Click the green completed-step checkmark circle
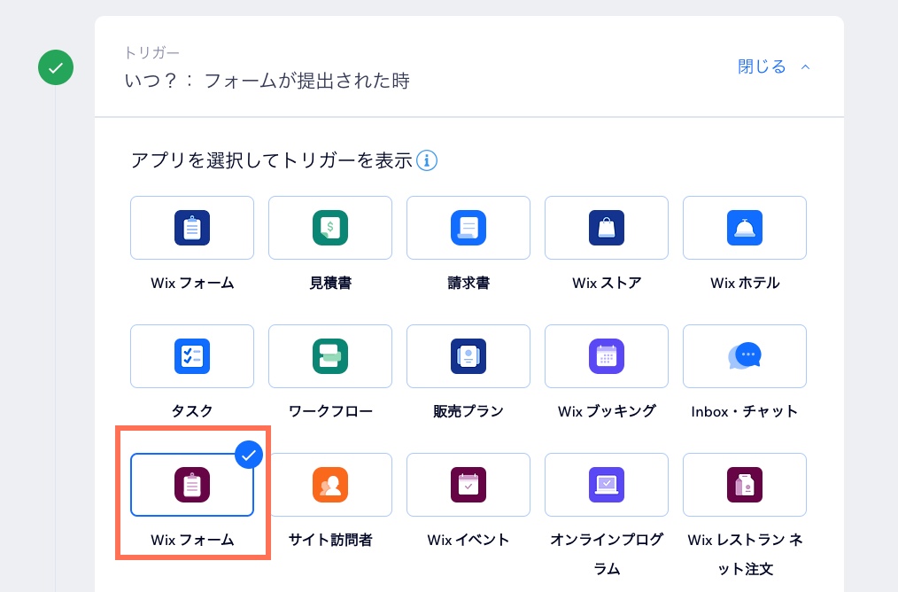The width and height of the screenshot is (898, 592). [x=56, y=67]
